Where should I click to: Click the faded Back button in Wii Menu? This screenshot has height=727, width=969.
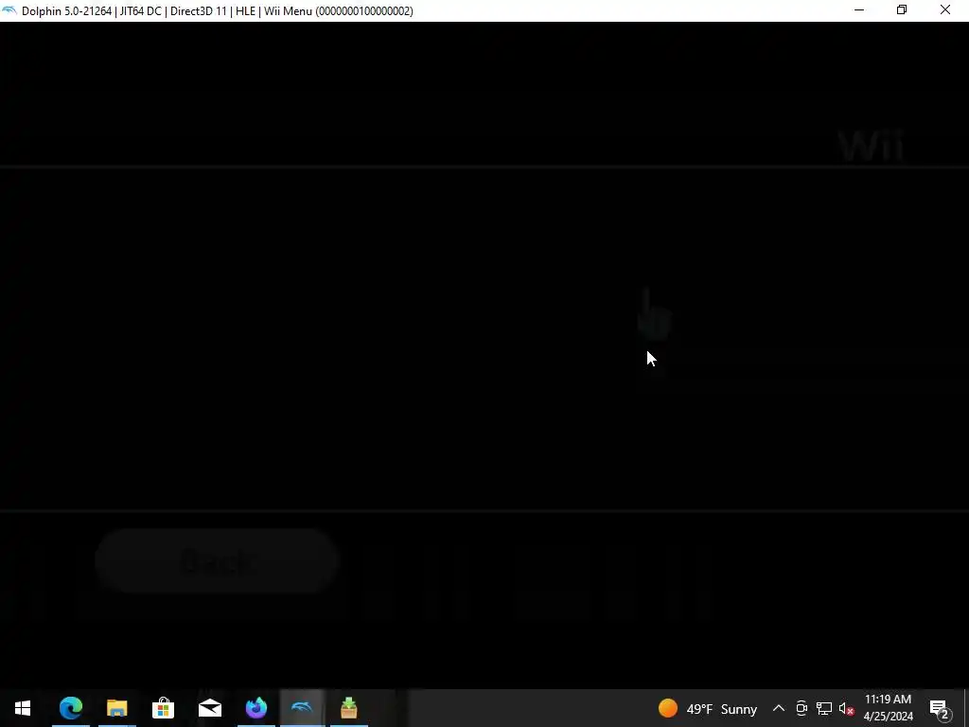pyautogui.click(x=217, y=561)
